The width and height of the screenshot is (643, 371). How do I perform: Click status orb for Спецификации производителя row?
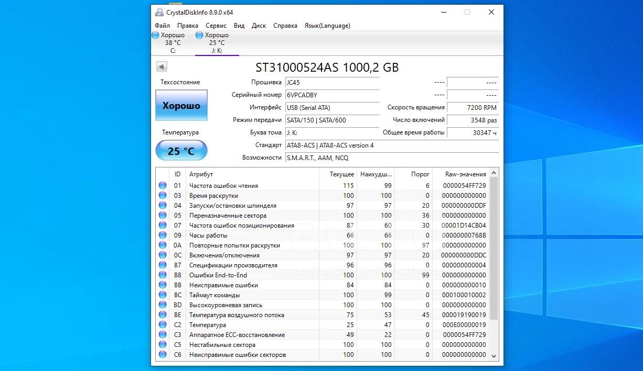click(163, 265)
